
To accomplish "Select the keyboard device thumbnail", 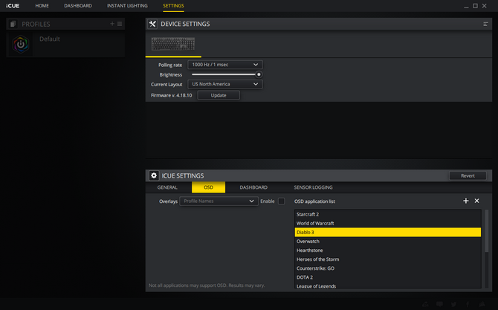I will [x=173, y=44].
